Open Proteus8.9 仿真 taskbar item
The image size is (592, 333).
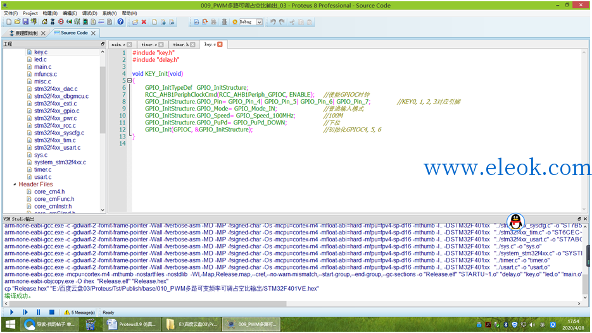click(132, 324)
